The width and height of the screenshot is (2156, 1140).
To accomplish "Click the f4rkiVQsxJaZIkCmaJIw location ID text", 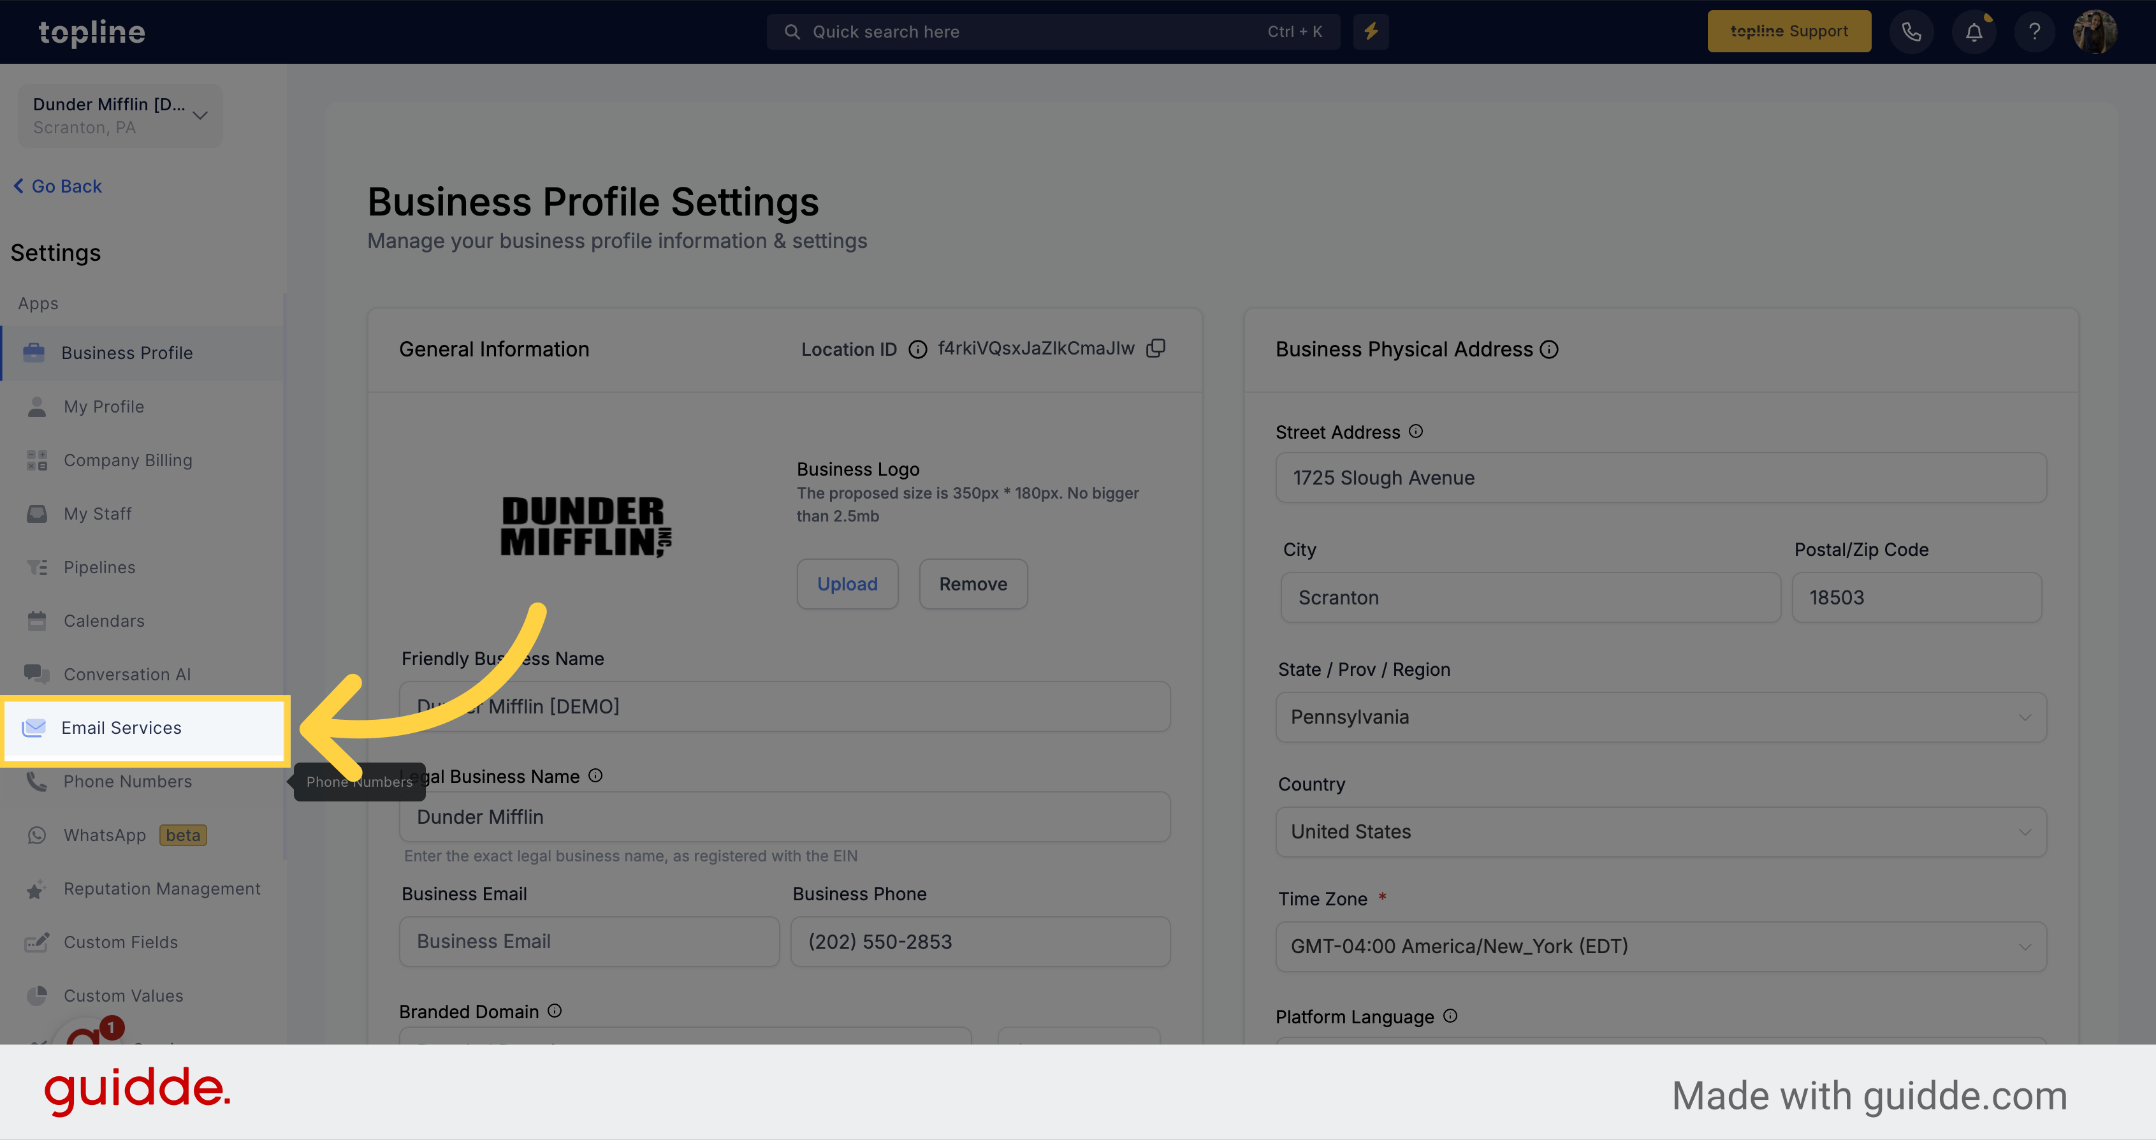I will [x=1035, y=348].
